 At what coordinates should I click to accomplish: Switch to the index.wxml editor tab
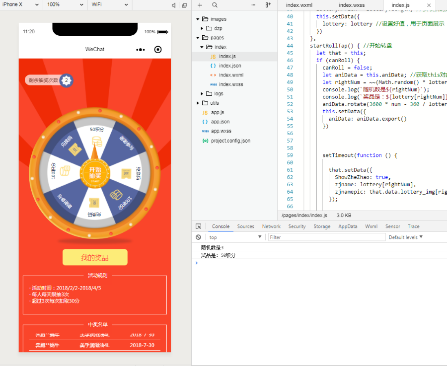point(299,5)
